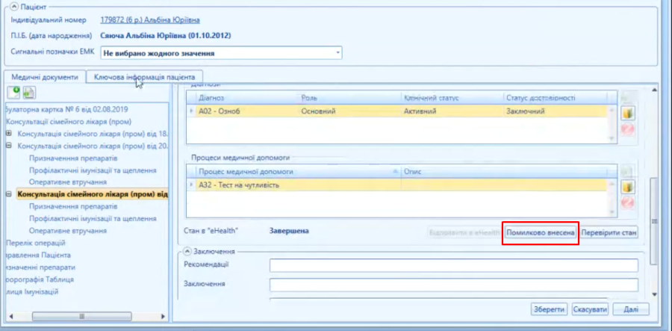Collapse the Заключення section chevron
This screenshot has width=672, height=331.
coord(187,251)
